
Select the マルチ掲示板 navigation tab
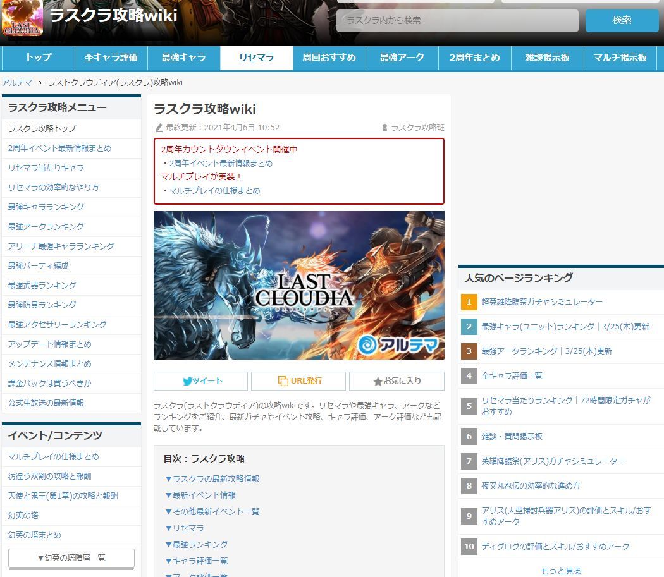pos(620,58)
